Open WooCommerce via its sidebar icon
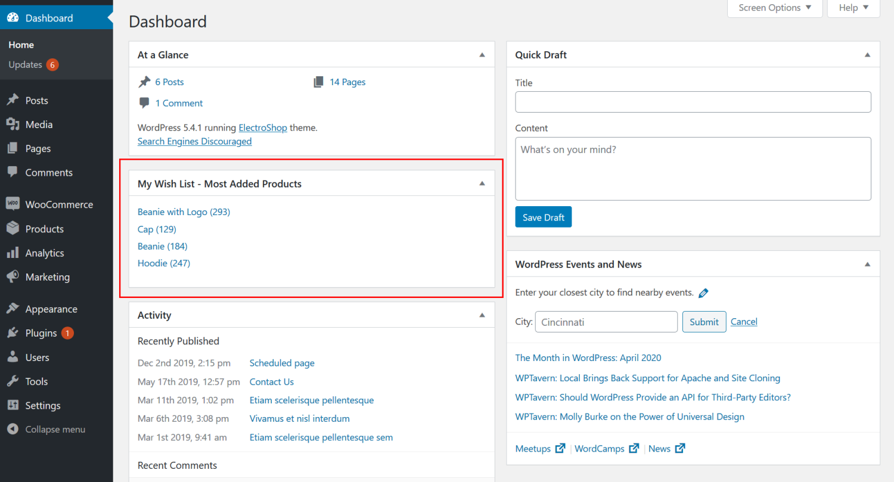This screenshot has height=482, width=894. [14, 204]
